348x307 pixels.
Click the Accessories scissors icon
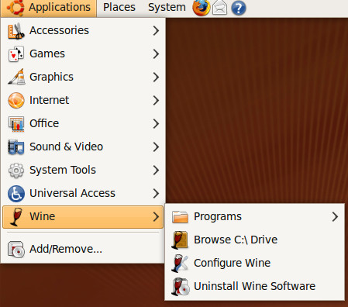[x=16, y=31]
